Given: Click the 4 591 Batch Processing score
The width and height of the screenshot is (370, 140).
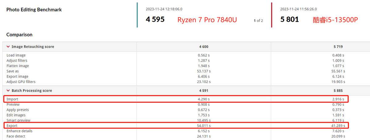Looking at the screenshot, I should [204, 91].
